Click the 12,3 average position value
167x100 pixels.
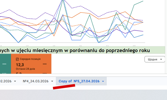click(x=20, y=65)
